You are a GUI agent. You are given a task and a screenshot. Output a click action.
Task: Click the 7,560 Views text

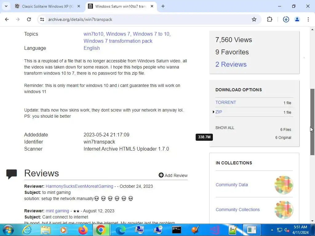pos(233,40)
